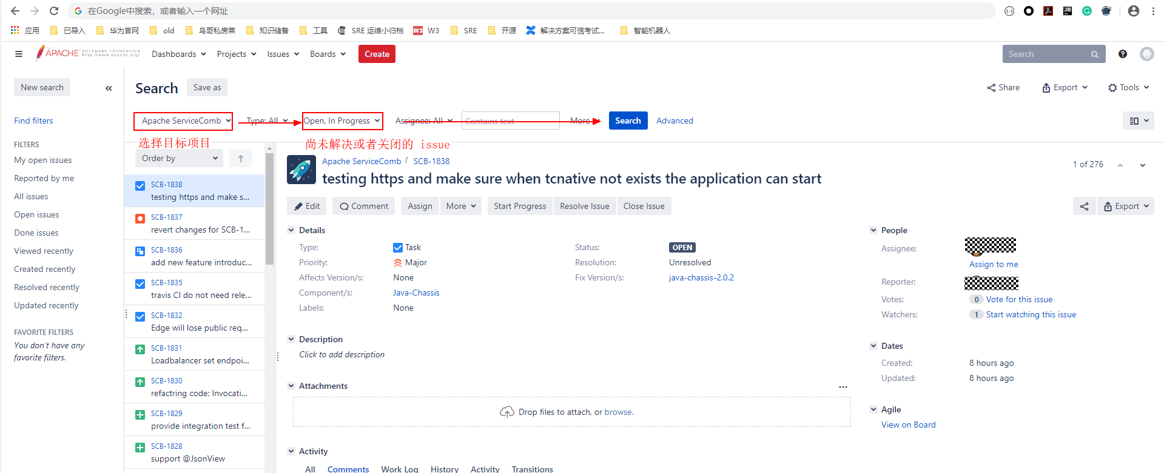Select SCB-1837 bug issue icon

click(x=140, y=219)
